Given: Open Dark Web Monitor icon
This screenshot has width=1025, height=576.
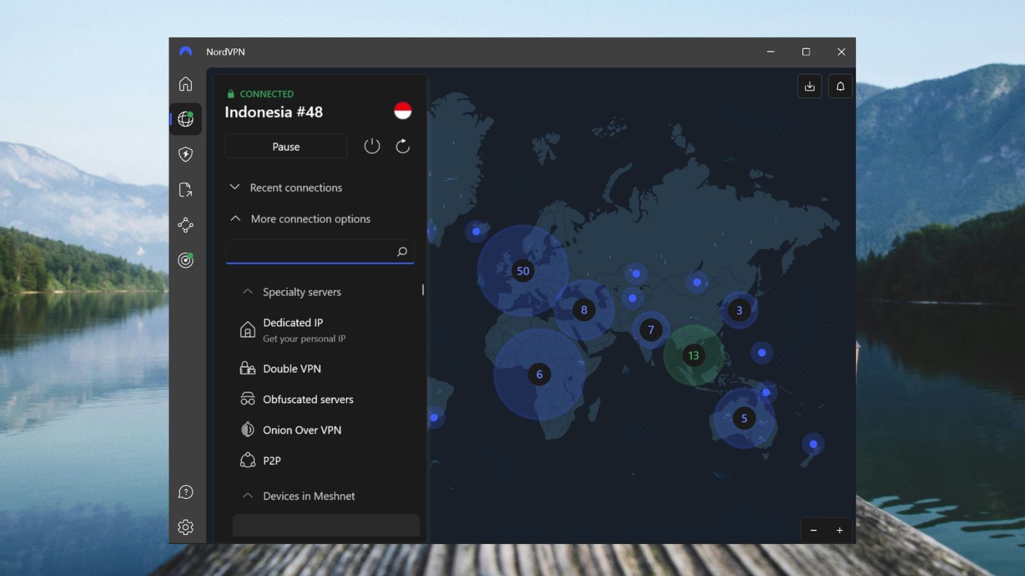Looking at the screenshot, I should [x=185, y=260].
